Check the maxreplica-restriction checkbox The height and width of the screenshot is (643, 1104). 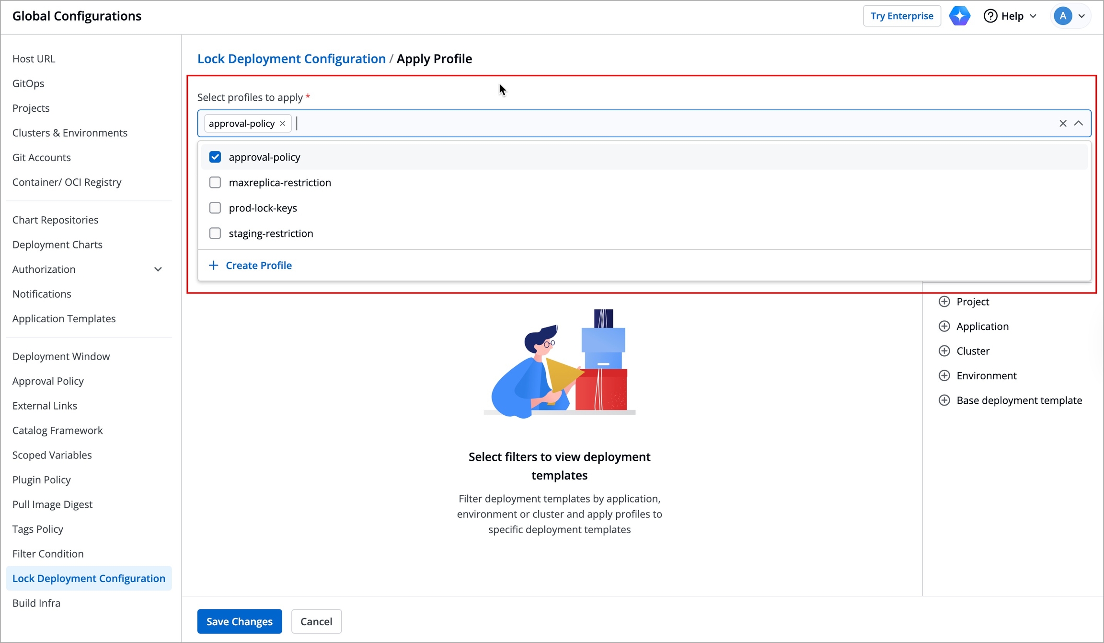click(215, 183)
